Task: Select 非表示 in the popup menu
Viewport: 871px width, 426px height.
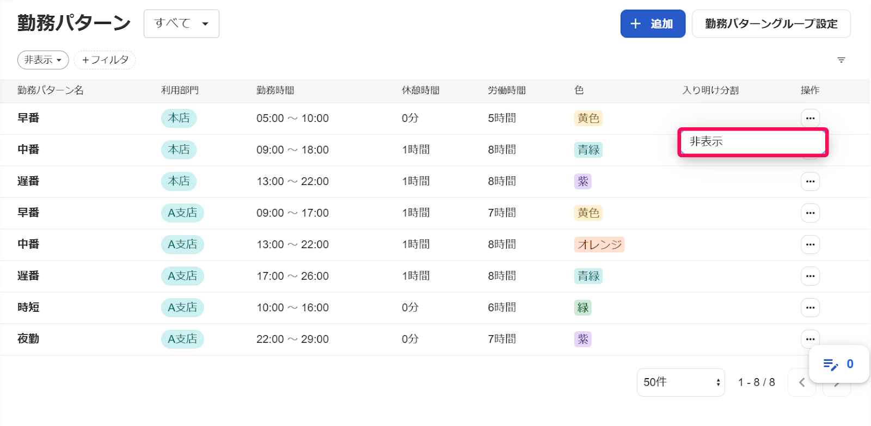Action: tap(753, 142)
